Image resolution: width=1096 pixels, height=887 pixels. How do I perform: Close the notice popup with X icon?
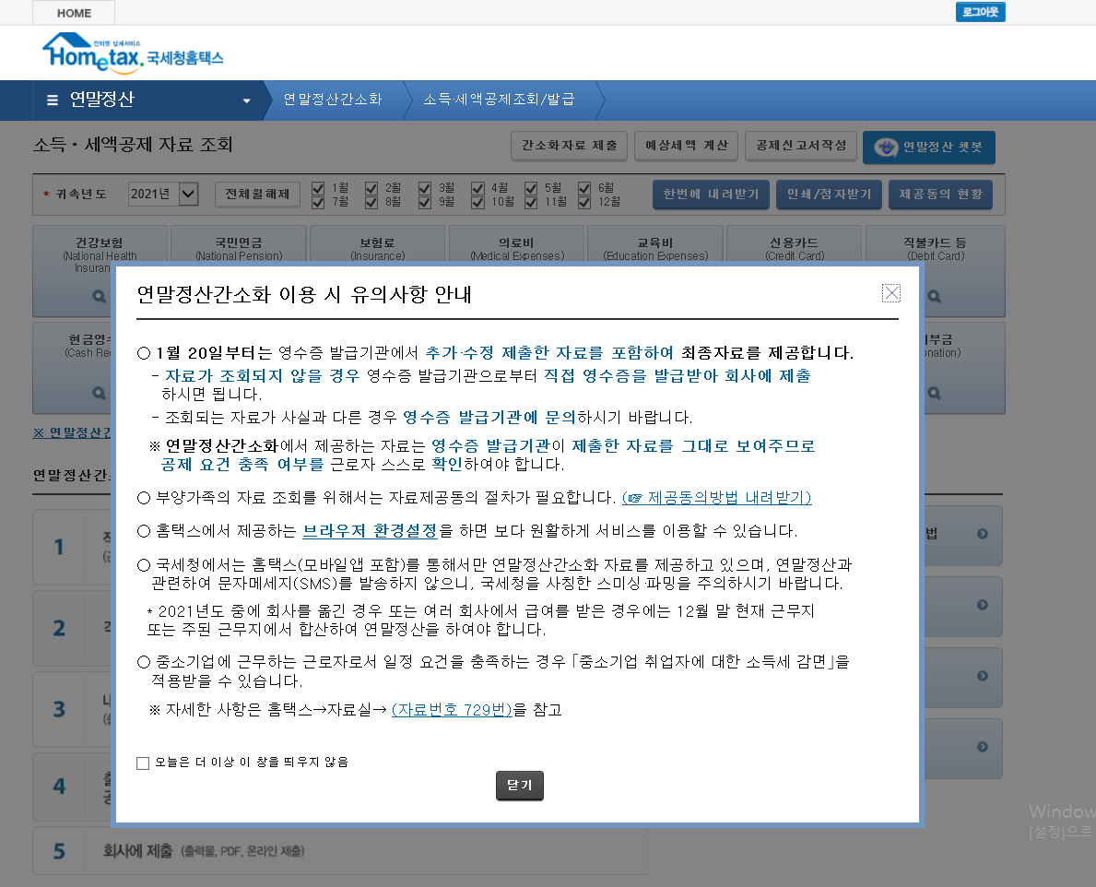(891, 293)
